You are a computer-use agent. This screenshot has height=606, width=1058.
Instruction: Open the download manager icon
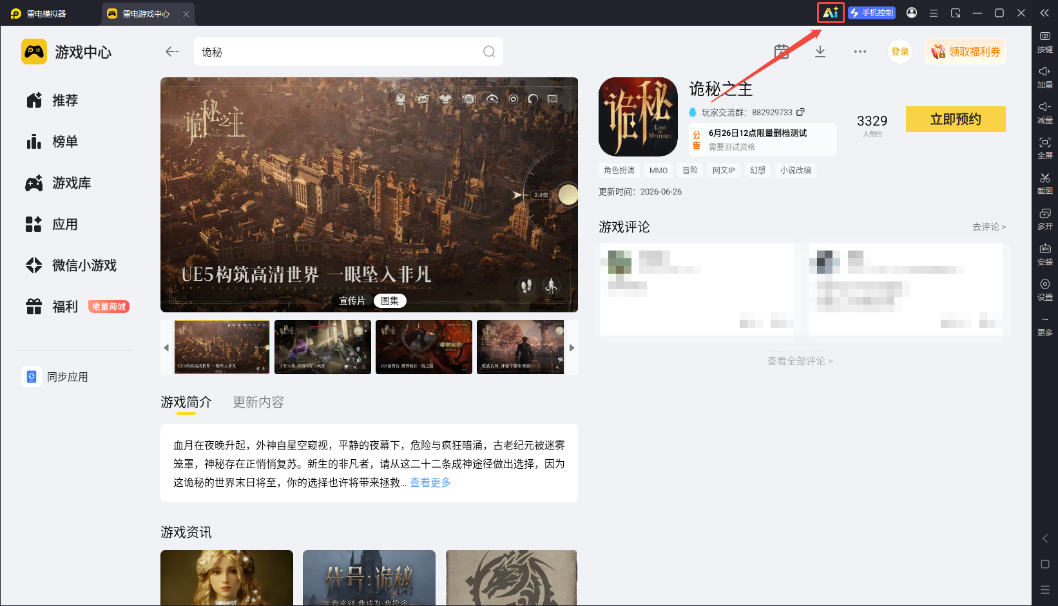pos(820,52)
